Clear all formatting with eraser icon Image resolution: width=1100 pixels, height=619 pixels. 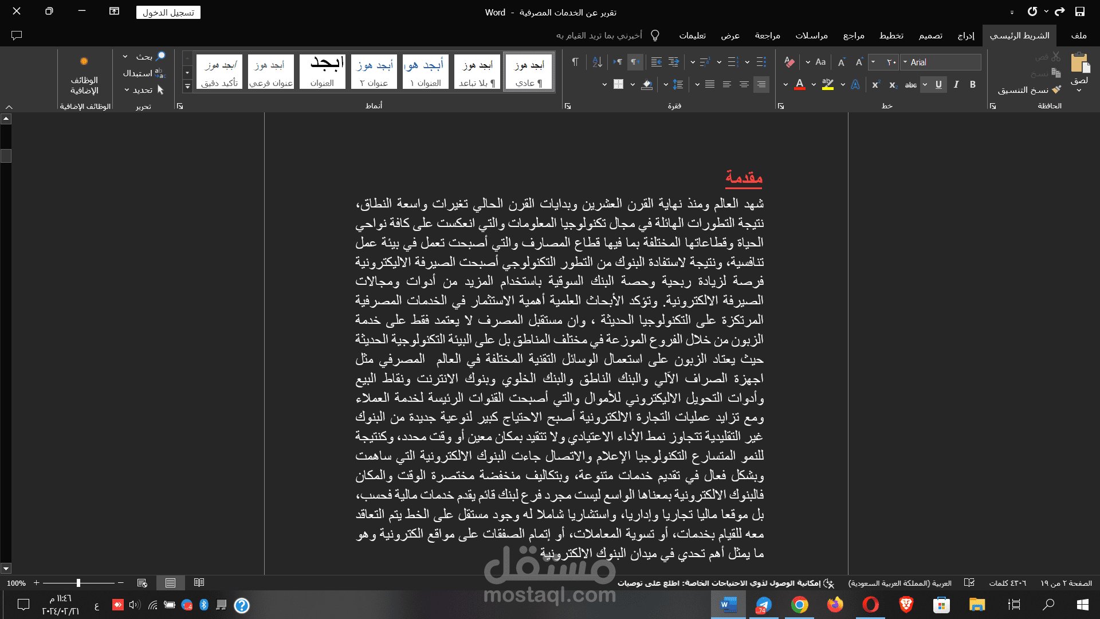tap(789, 62)
